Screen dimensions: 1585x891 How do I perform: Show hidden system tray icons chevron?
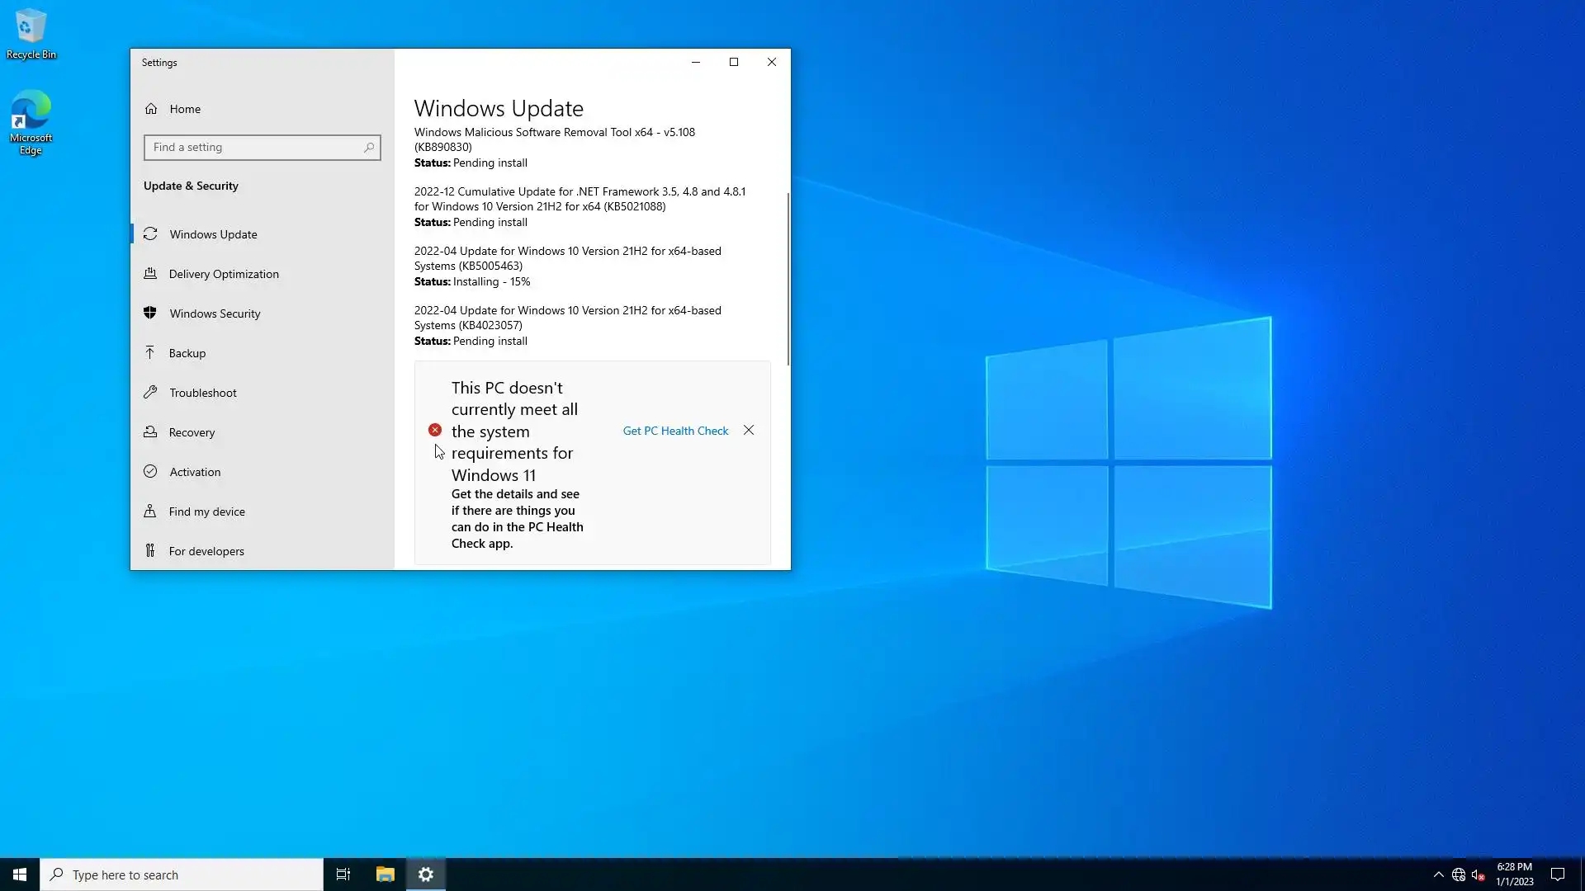point(1438,874)
